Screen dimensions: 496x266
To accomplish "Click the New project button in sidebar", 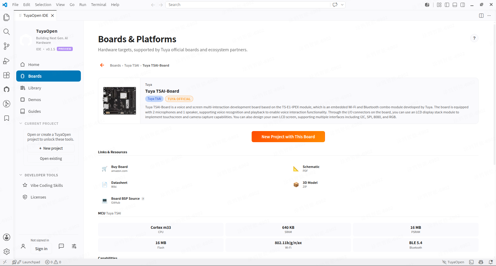I will pos(51,148).
